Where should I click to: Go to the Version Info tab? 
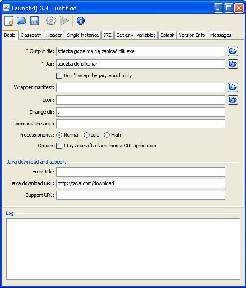pyautogui.click(x=192, y=35)
